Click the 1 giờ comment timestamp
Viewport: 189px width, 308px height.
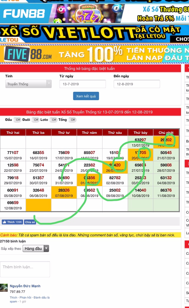[23, 301]
